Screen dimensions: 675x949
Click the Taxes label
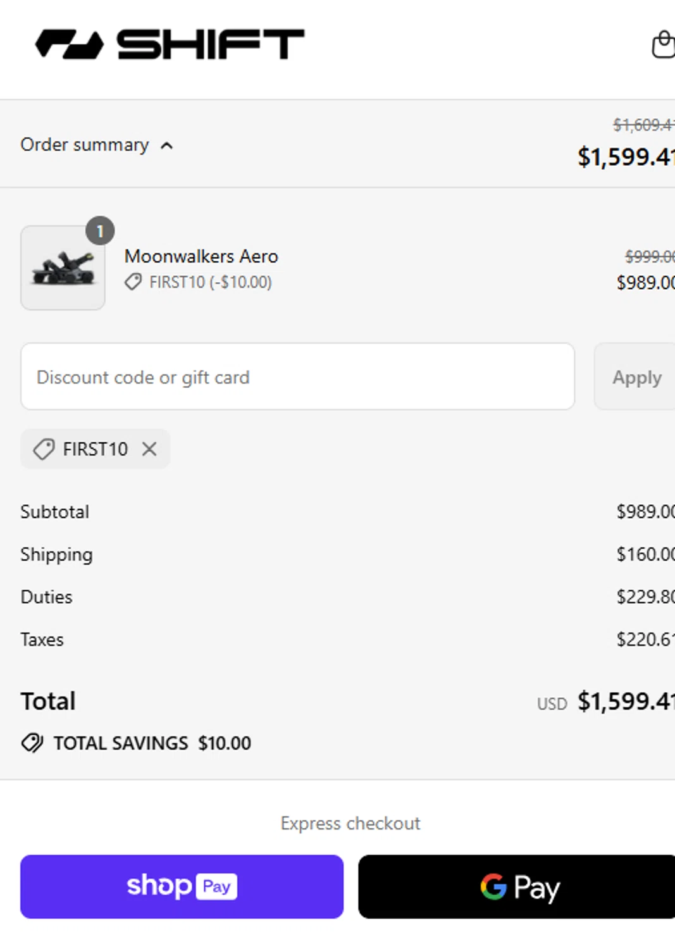click(42, 640)
